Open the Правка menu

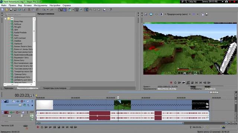12,5
